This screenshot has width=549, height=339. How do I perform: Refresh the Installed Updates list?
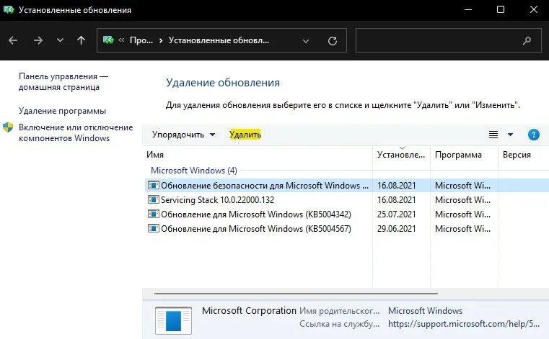pyautogui.click(x=333, y=41)
